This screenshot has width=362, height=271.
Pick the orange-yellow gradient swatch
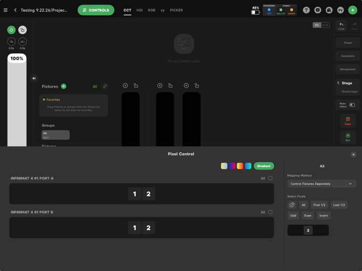(x=240, y=166)
